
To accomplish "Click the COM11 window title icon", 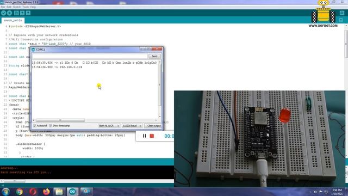I will [34, 50].
